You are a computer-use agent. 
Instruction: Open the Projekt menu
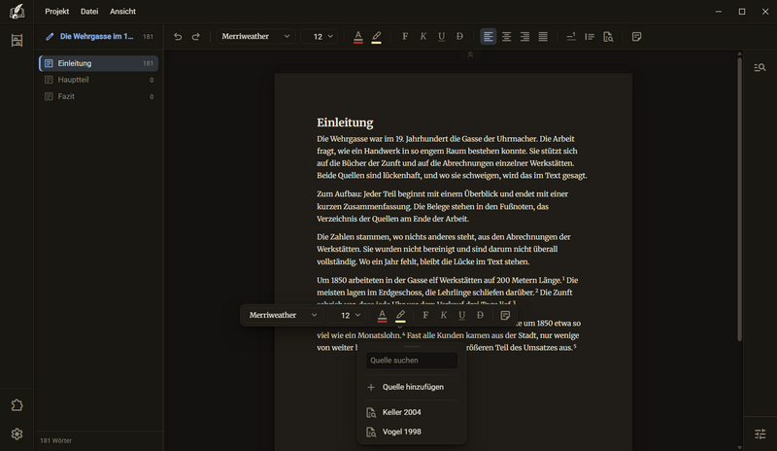click(x=57, y=12)
